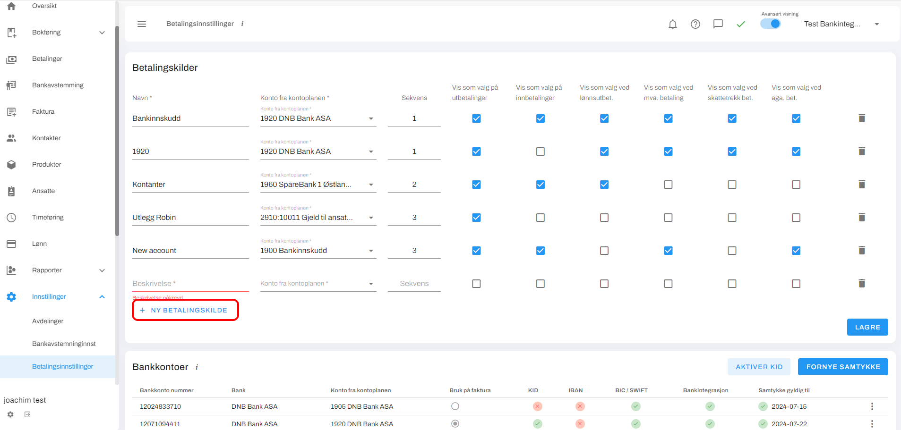Go to Kontakter page

click(46, 138)
